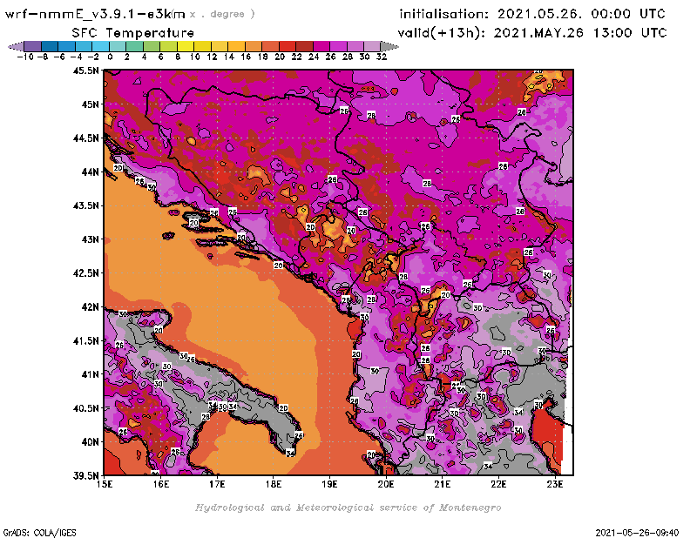Click the 'initialisation: 2021.05.26. 00:00 UTC' text
This screenshot has height=538, width=697.
(532, 14)
